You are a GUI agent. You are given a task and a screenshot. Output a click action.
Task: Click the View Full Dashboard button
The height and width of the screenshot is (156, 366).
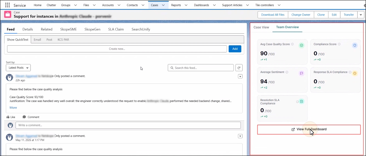coord(309,129)
